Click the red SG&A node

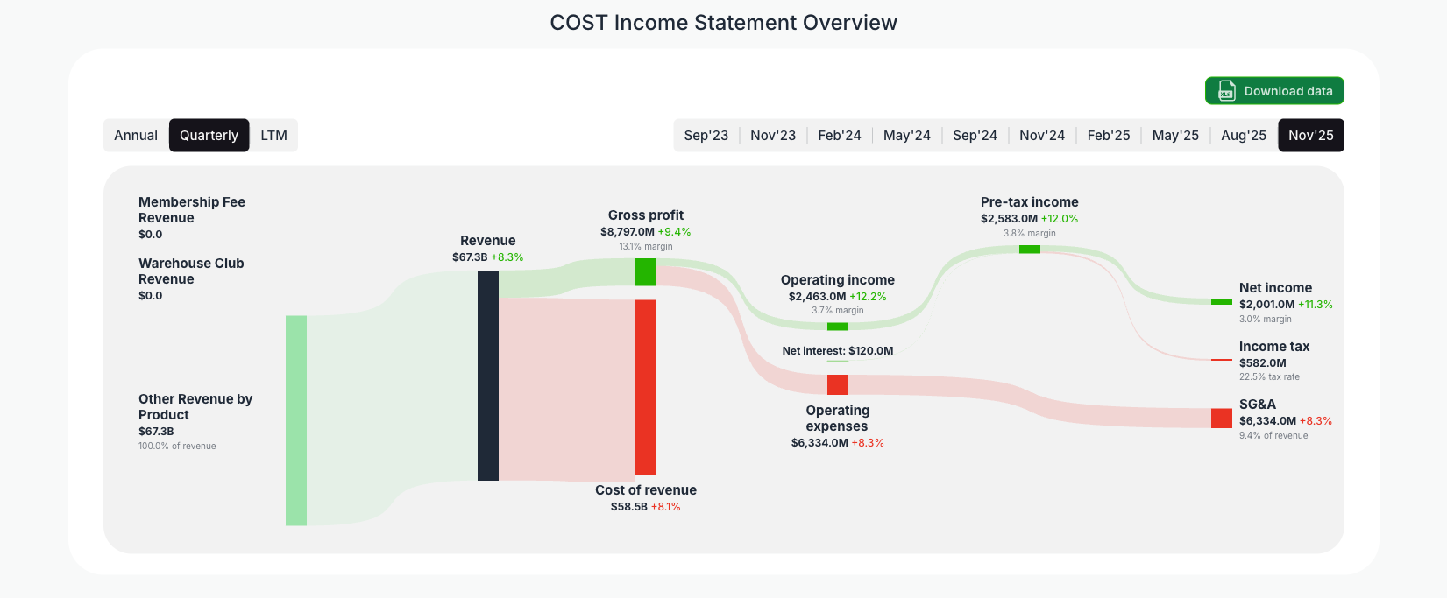coord(1222,419)
